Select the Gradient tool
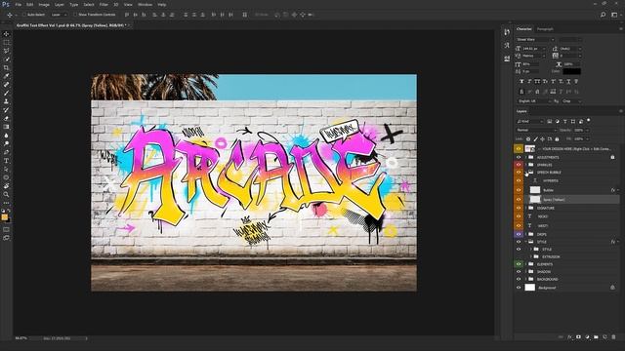625x351 pixels. pos(6,127)
